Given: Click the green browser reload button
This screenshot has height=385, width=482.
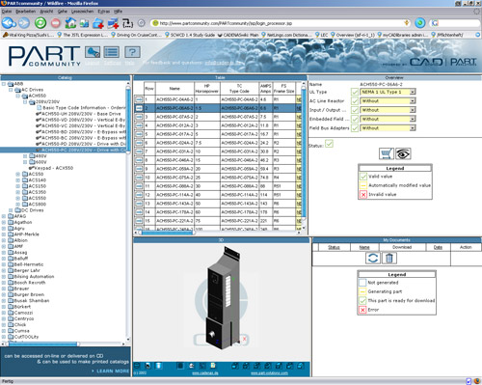Looking at the screenshot, I should [x=40, y=23].
